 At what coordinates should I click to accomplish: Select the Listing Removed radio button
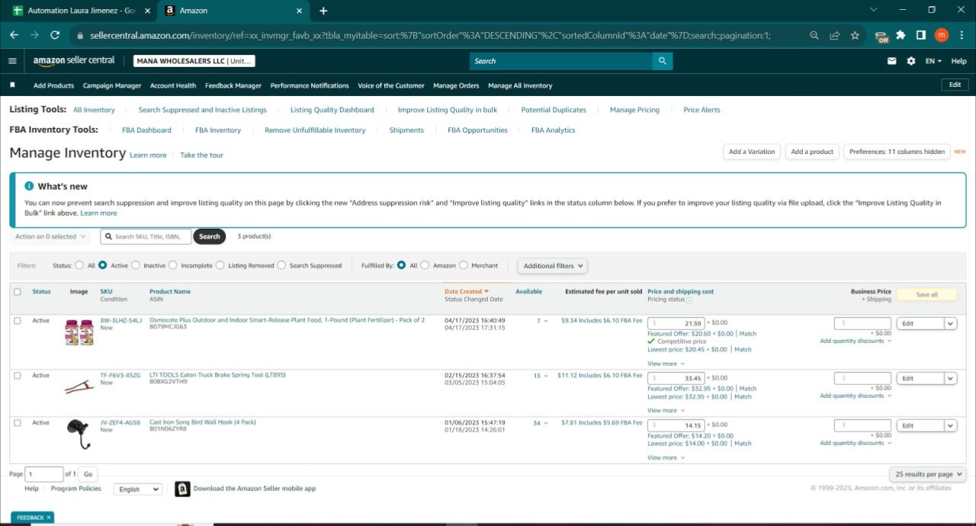[x=220, y=265]
